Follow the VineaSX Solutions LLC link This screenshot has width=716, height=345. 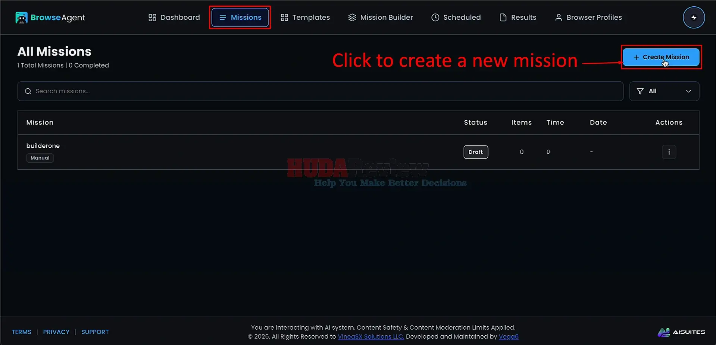[371, 336]
